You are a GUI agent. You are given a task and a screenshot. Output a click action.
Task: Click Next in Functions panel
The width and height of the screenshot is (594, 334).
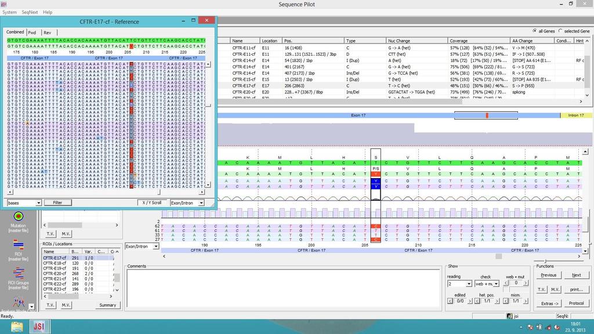click(x=576, y=275)
